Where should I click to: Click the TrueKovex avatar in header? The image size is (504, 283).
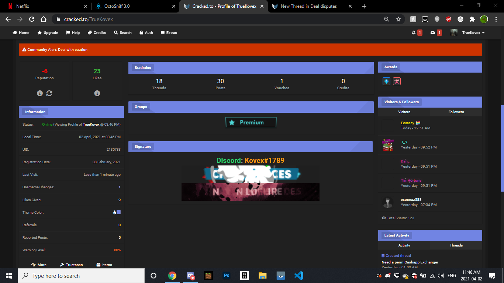click(x=454, y=32)
